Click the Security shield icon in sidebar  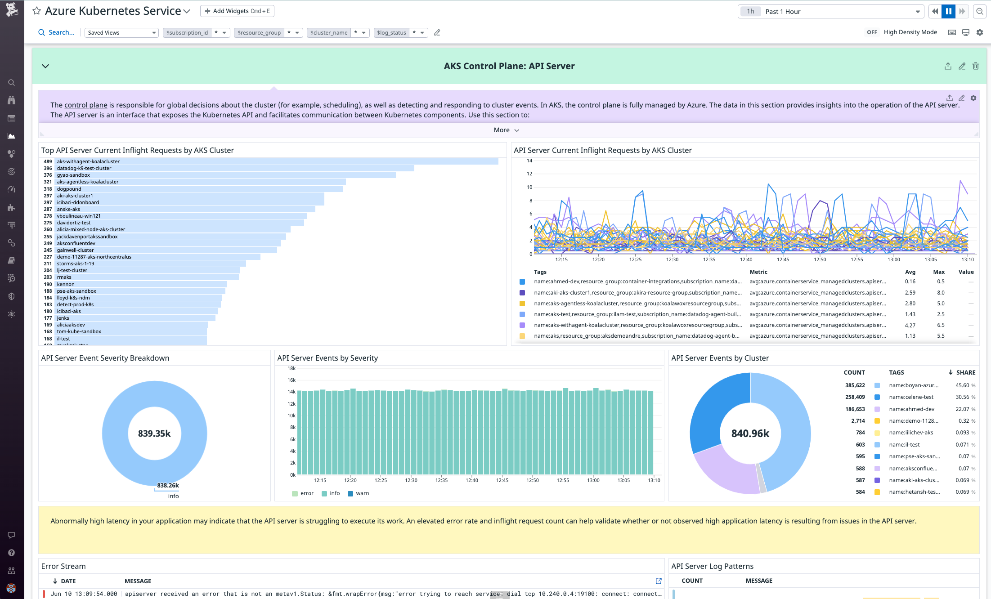pos(11,296)
